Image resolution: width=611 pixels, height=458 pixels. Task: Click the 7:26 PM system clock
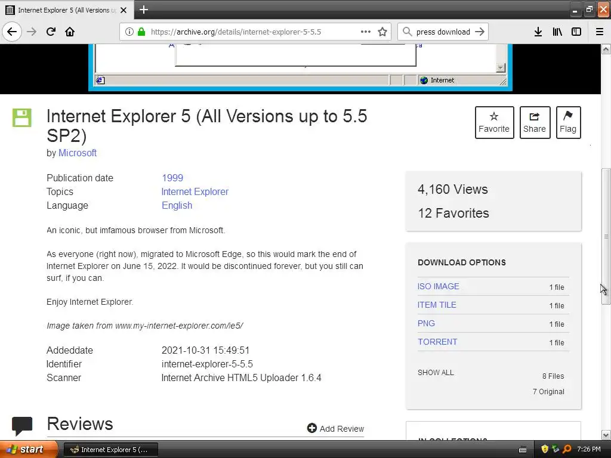(589, 449)
